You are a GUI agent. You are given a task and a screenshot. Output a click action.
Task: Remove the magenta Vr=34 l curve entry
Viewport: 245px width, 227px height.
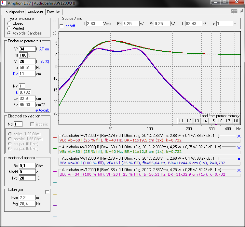pos(239,170)
